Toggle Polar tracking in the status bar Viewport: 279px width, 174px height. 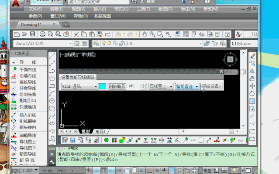click(x=119, y=171)
